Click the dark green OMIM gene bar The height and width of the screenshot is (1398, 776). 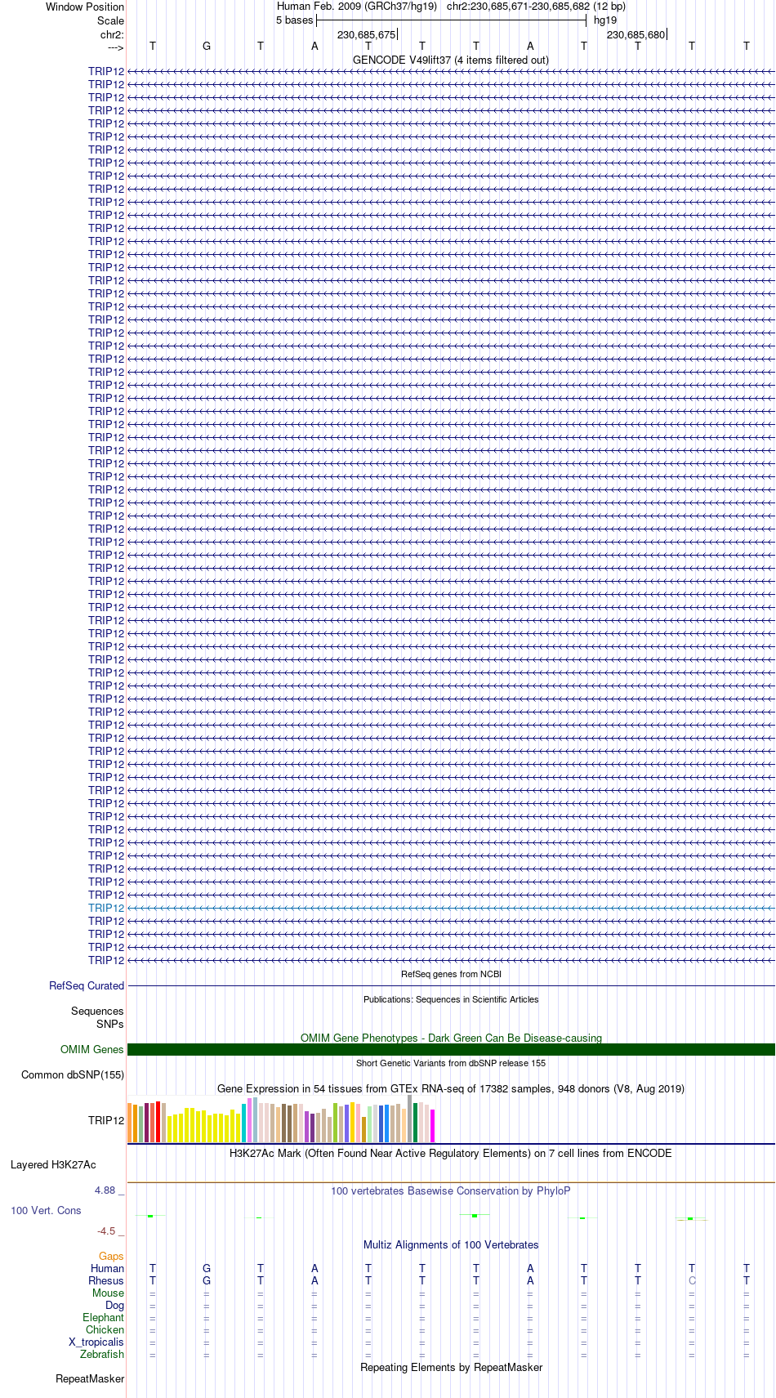[x=451, y=1049]
